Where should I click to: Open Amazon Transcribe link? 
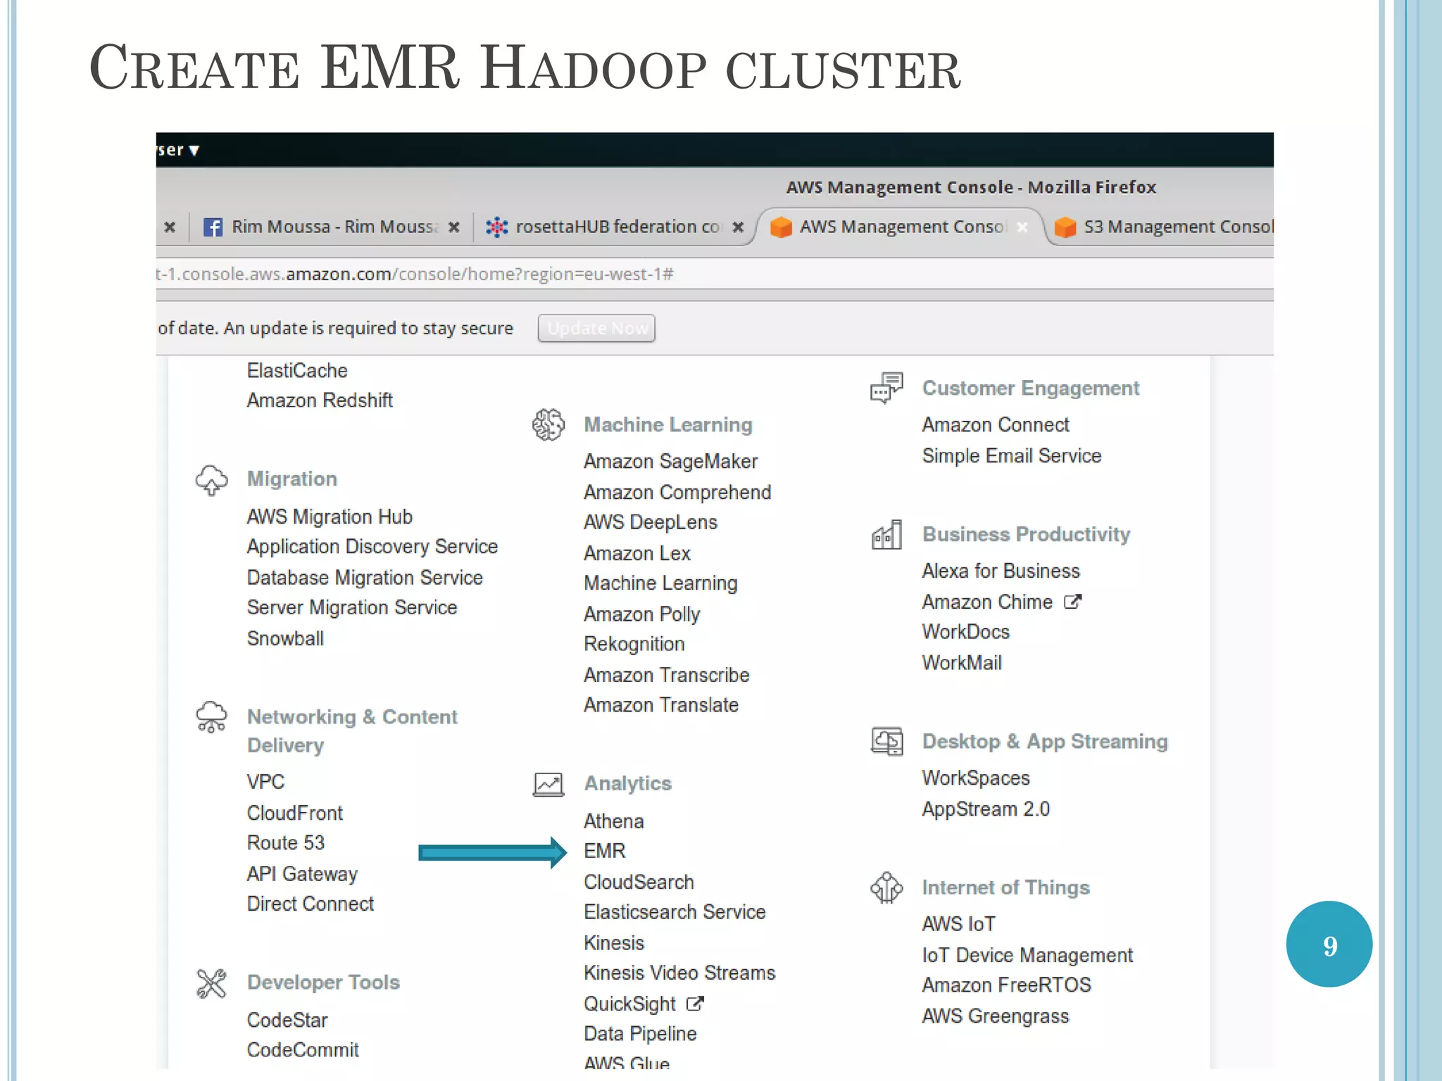(666, 676)
